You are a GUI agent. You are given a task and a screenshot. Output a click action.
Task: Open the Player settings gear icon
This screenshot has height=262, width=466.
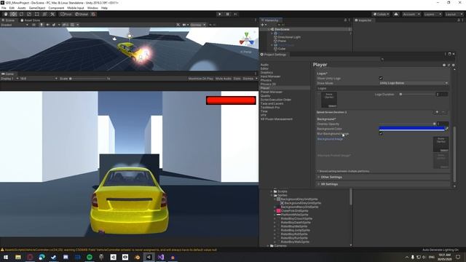pos(453,65)
